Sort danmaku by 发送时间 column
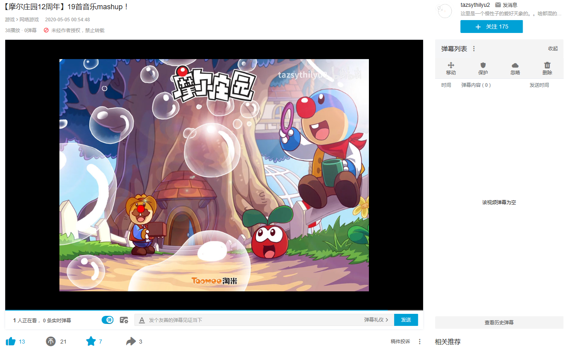The image size is (564, 348). pyautogui.click(x=539, y=85)
